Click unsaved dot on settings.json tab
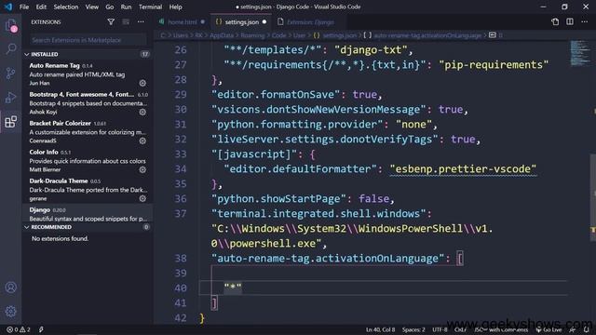This screenshot has height=335, width=596. coord(264,22)
